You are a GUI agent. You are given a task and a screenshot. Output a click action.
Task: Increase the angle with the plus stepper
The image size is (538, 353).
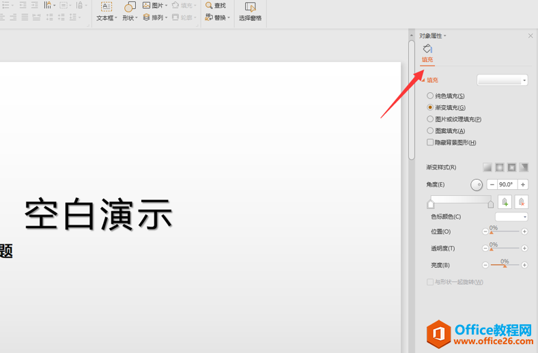523,184
